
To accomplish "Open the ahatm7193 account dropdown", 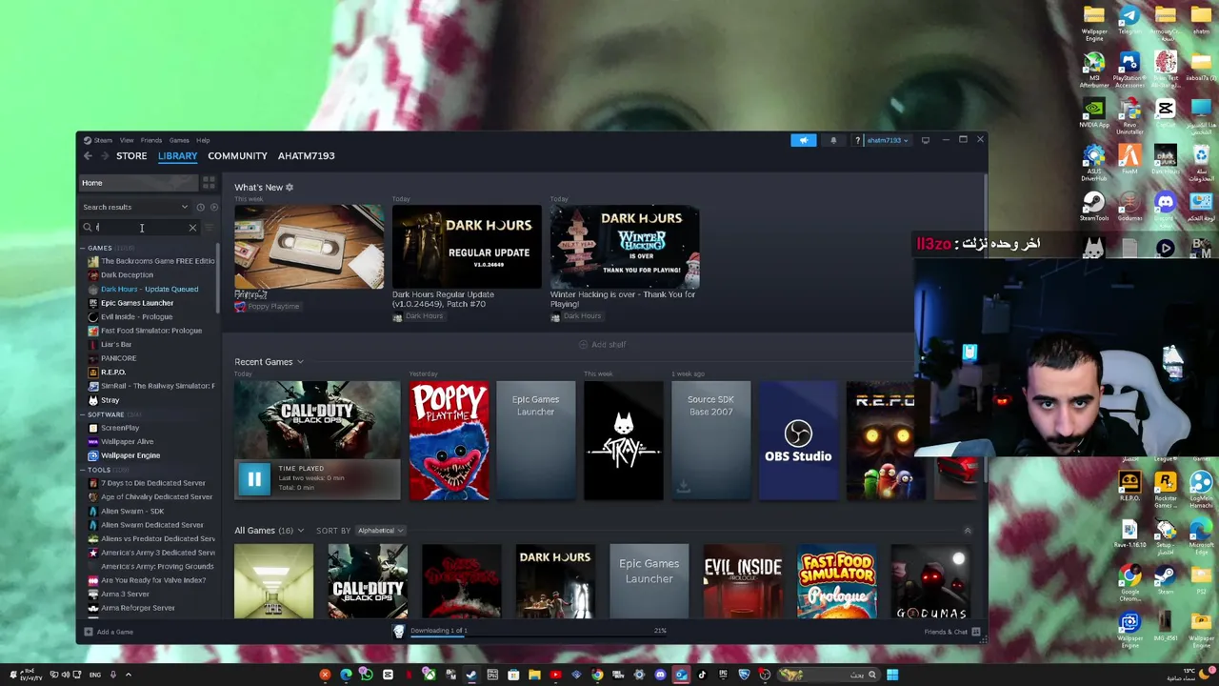I will 886,140.
